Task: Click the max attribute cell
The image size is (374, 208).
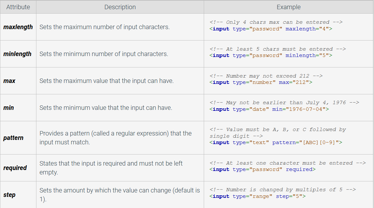Action: click(18, 81)
